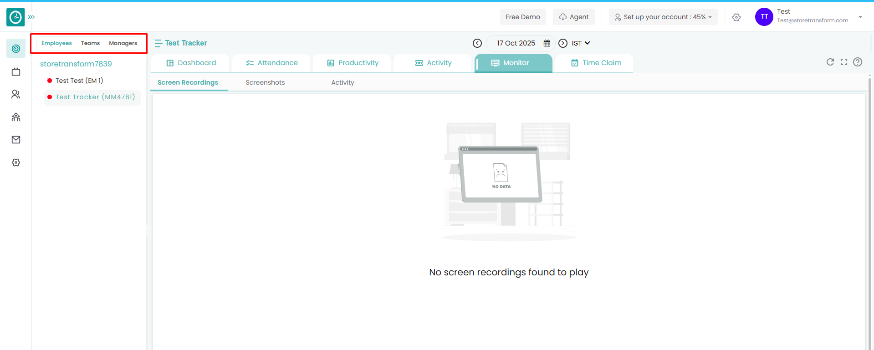Click the top bar settings gear icon
The width and height of the screenshot is (874, 350).
pyautogui.click(x=736, y=17)
